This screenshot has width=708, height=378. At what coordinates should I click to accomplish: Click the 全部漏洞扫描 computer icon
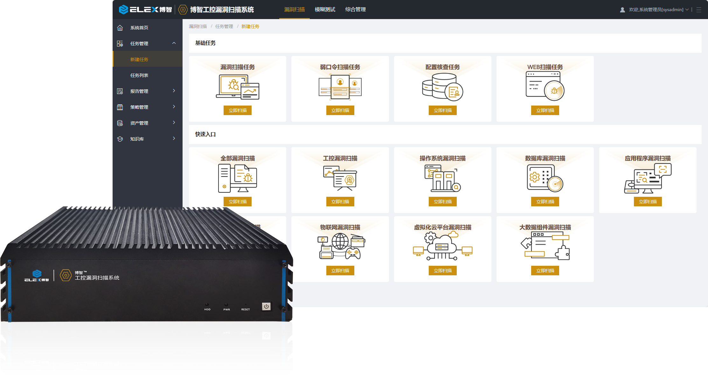point(238,178)
